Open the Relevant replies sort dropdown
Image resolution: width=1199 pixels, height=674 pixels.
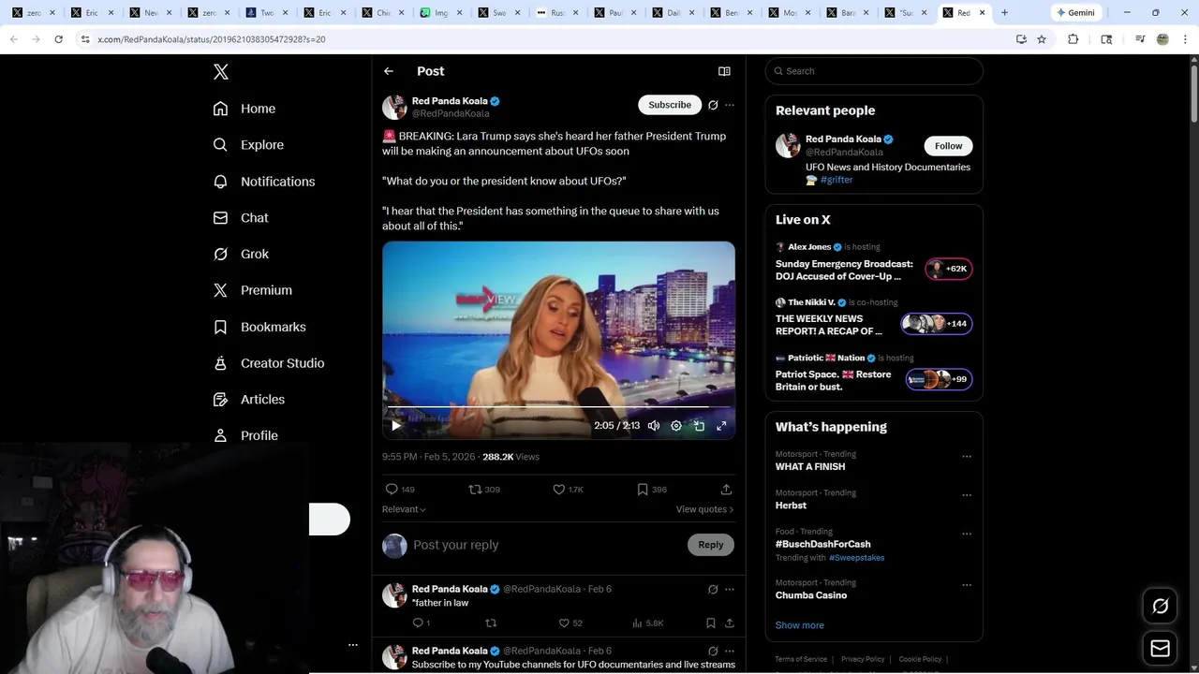404,509
